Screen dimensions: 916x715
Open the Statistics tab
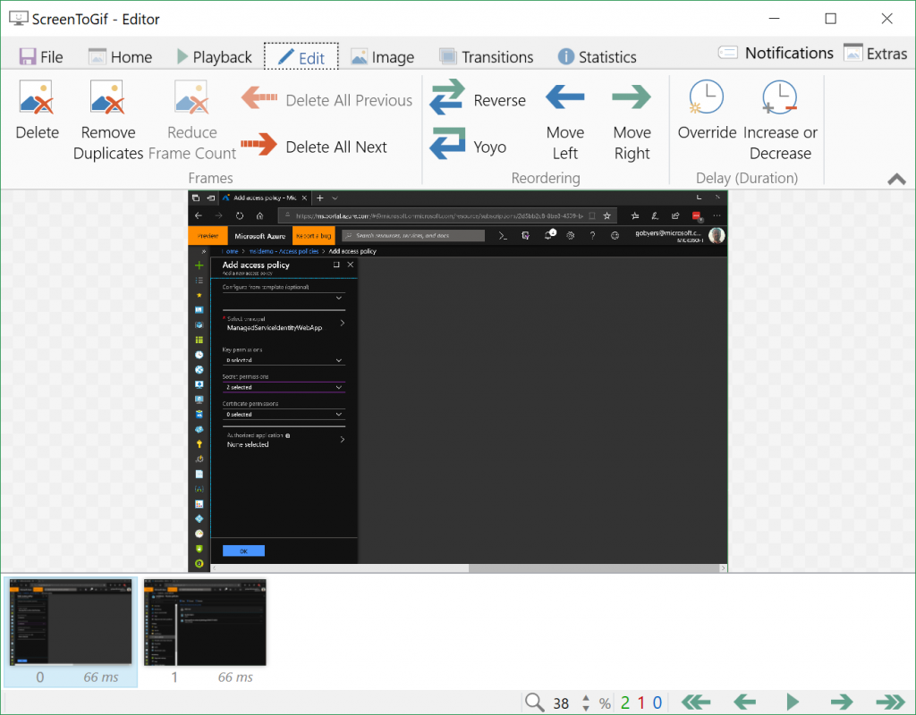pos(597,56)
